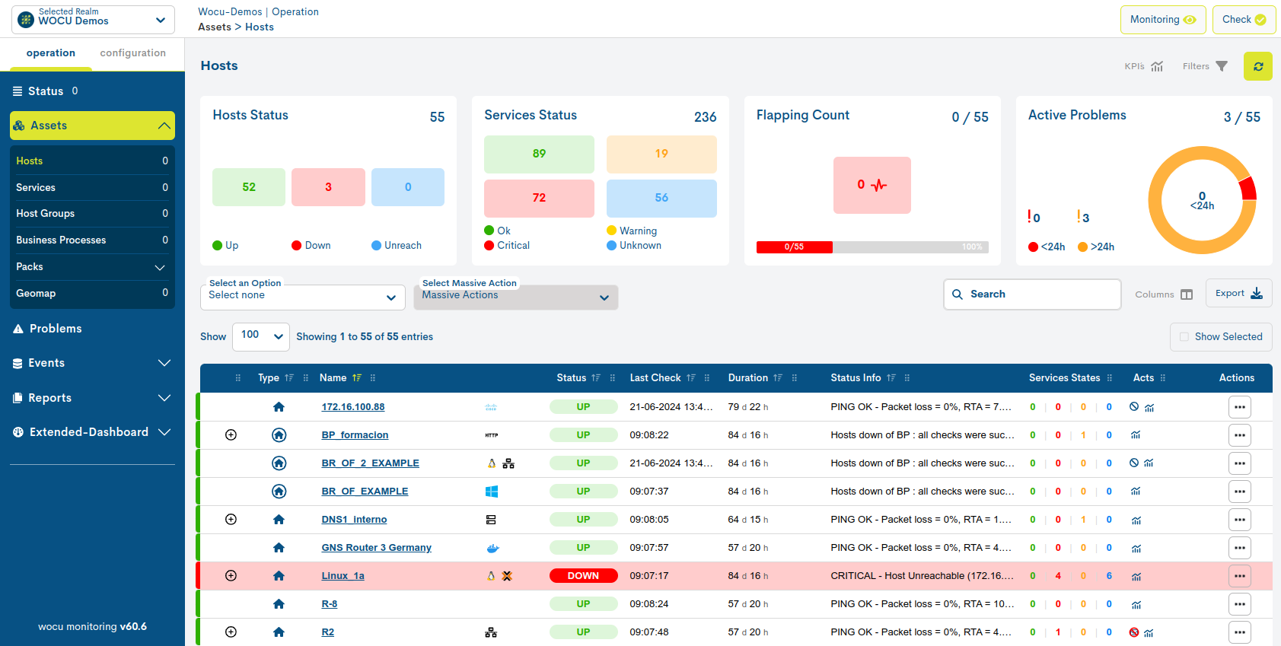Click the network icon in R2 row
The image size is (1281, 646).
click(491, 632)
